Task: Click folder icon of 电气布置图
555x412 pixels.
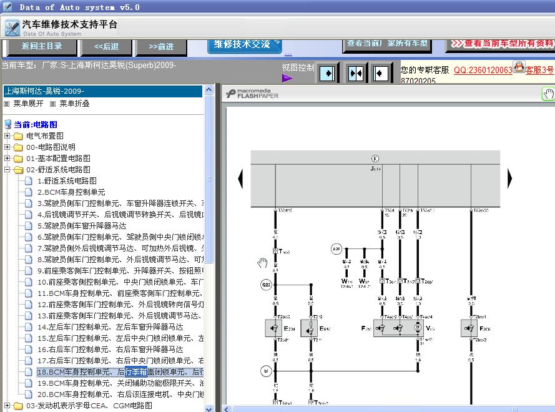Action: coord(18,136)
